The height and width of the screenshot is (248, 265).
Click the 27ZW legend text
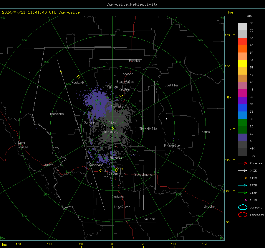point(253,185)
